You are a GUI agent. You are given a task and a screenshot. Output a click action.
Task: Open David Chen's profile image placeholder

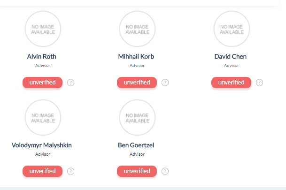click(232, 29)
